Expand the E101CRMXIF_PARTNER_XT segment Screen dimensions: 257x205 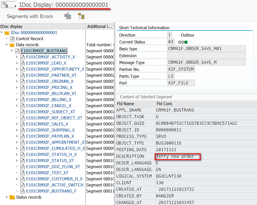(17, 75)
